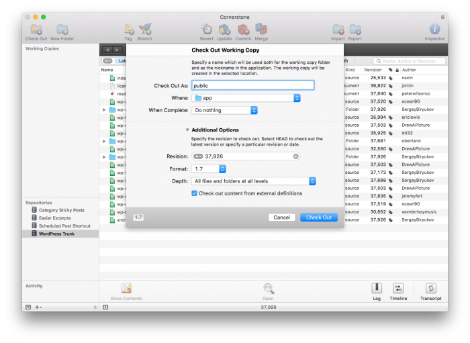
Task: Click the Revision 37,926 field
Action: click(x=246, y=156)
